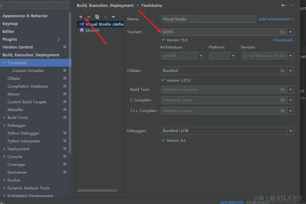Remove selected toolchain with minus icon
306x204 pixels.
point(89,17)
